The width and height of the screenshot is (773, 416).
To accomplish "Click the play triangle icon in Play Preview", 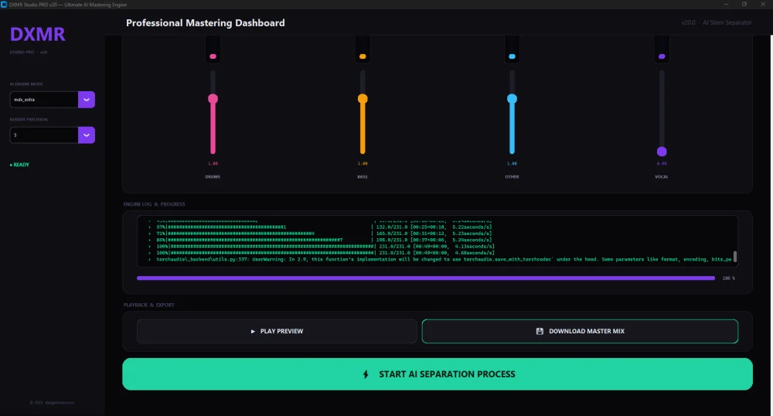I will point(253,331).
